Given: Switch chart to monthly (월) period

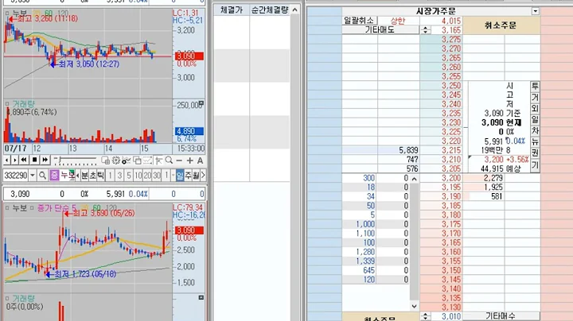Looking at the screenshot, I should (196, 176).
